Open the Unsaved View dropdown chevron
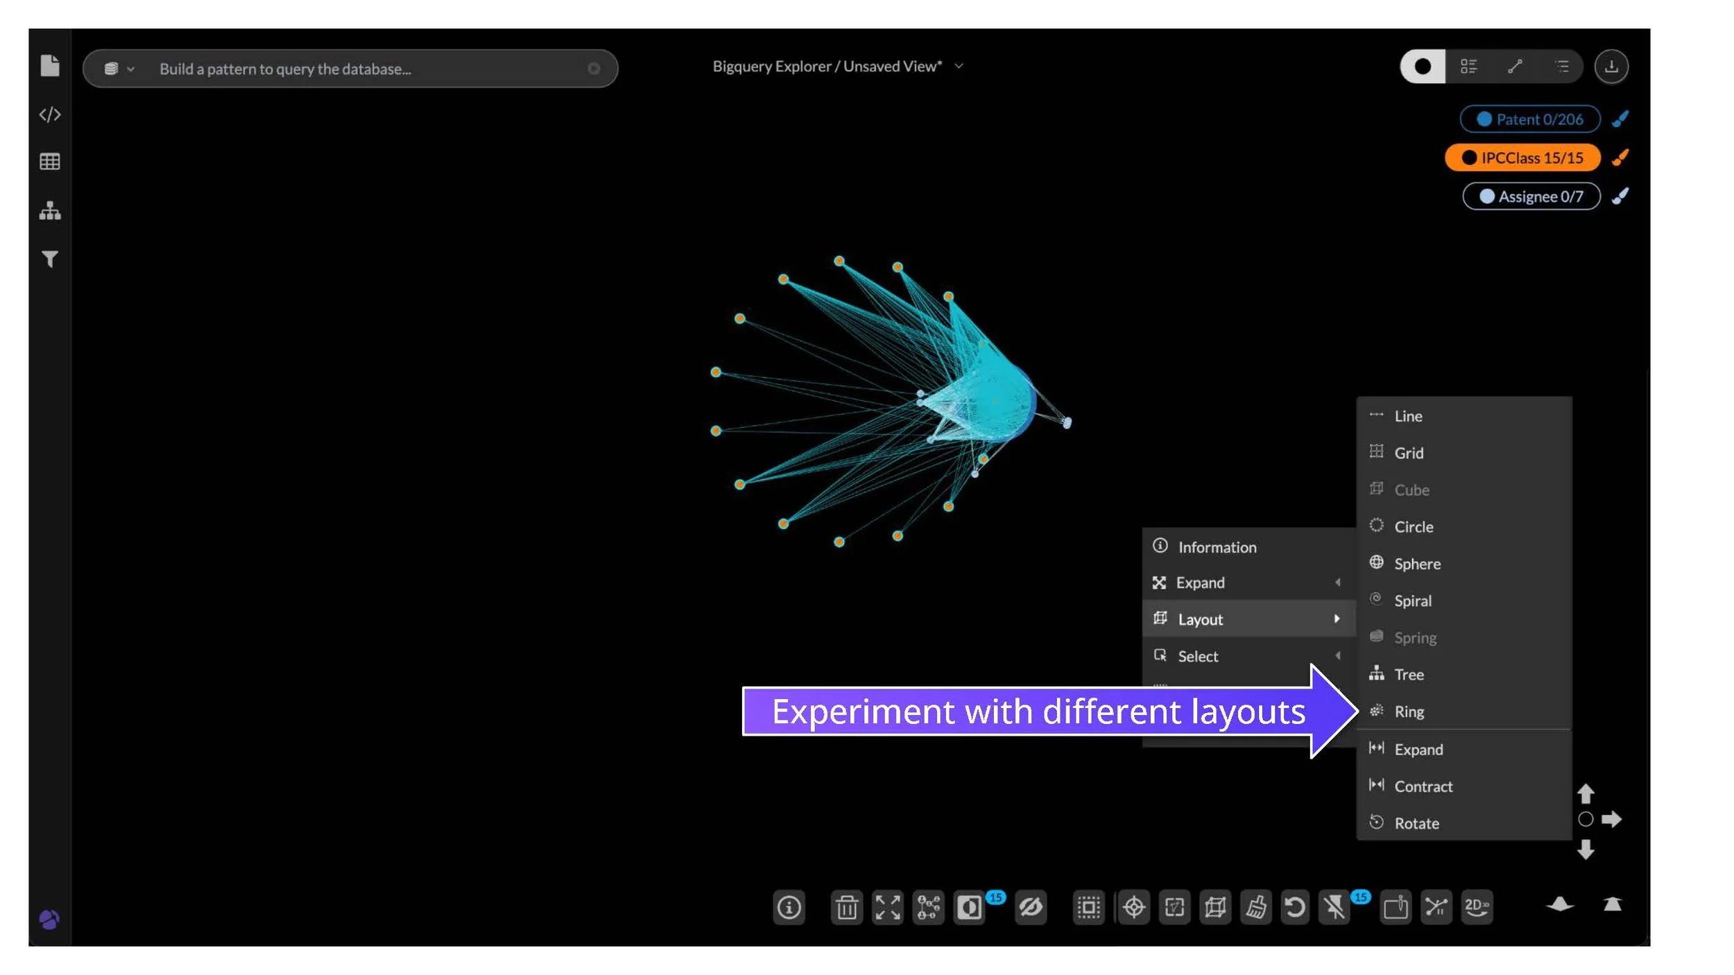Viewport: 1734px width, 975px height. [959, 67]
